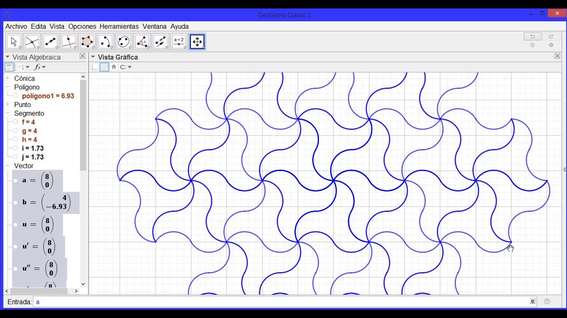Open the toolbar help question icon
Screen dimensions: 567x318
[x=532, y=45]
